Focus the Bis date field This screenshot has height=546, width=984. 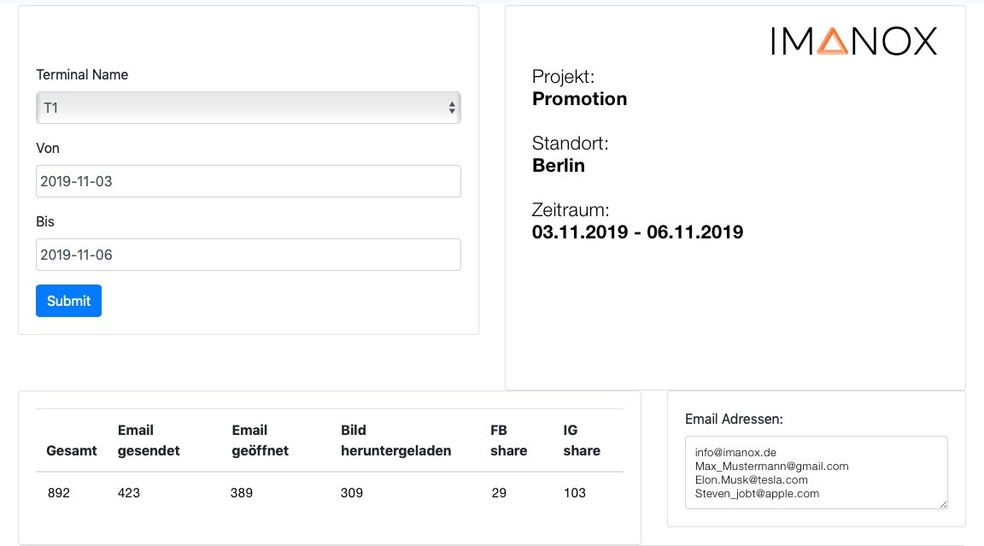tap(248, 255)
